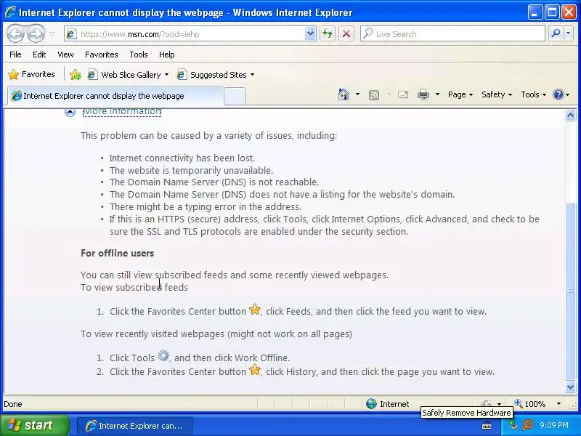Viewport: 581px width, 436px height.
Task: Click the Print icon
Action: (423, 95)
